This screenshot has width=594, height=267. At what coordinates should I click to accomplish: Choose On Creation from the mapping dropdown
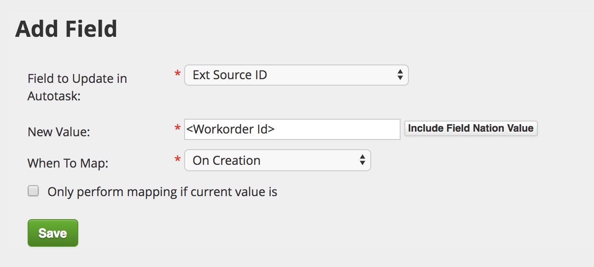[277, 160]
